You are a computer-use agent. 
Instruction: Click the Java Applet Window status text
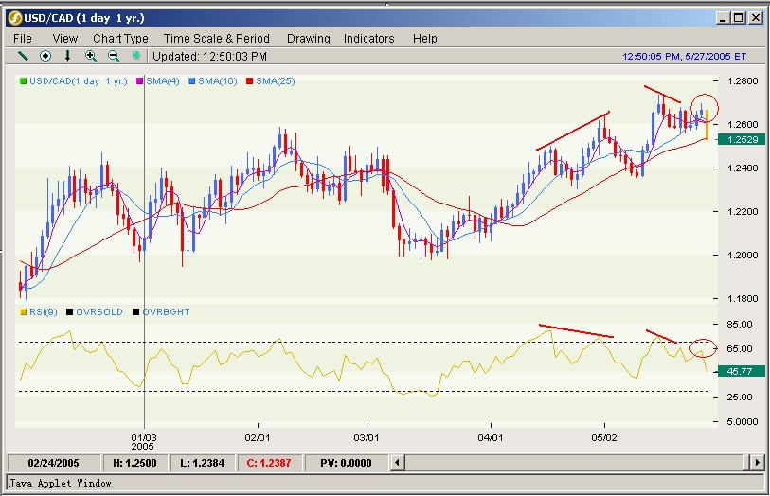(60, 484)
